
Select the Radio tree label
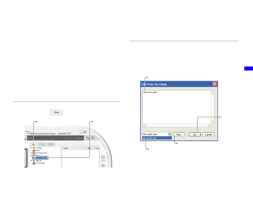[x=38, y=150]
